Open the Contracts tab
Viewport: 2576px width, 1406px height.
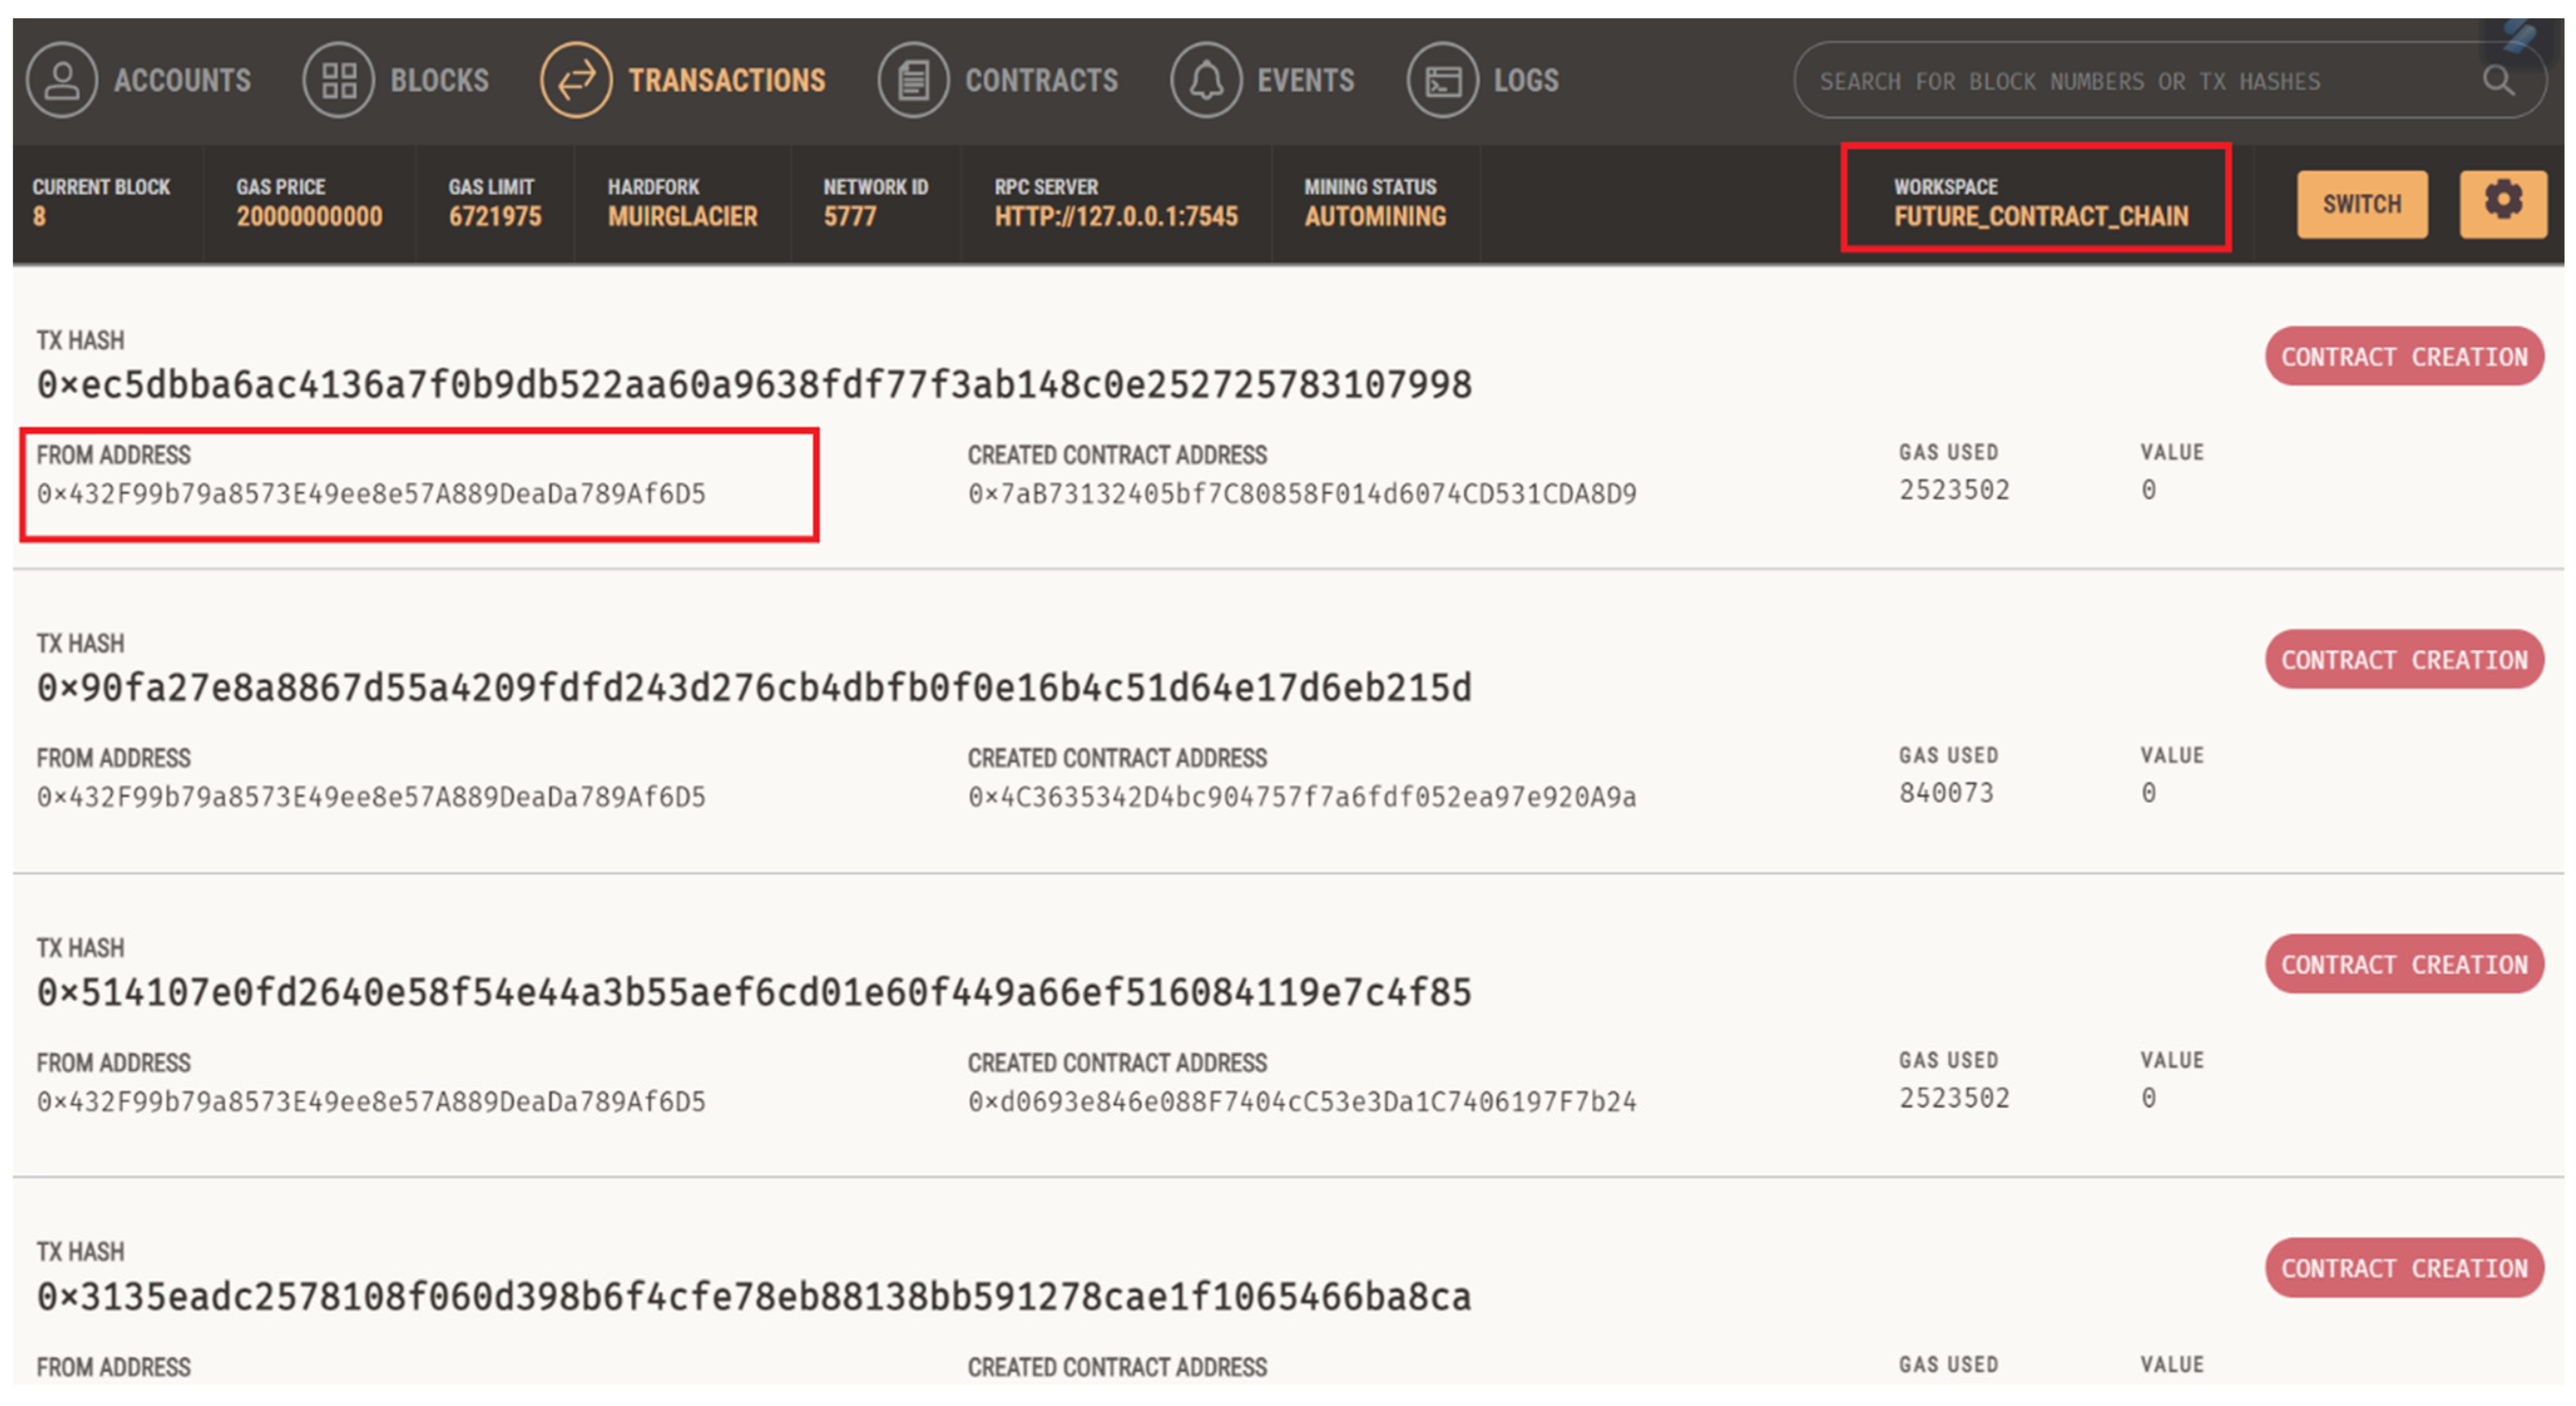(x=1040, y=80)
